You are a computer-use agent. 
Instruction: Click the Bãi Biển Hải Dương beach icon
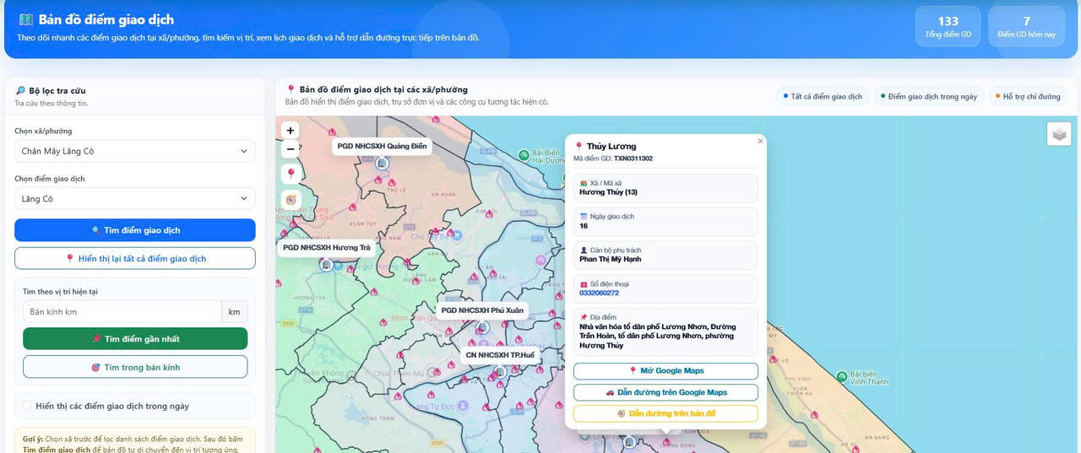click(x=524, y=155)
